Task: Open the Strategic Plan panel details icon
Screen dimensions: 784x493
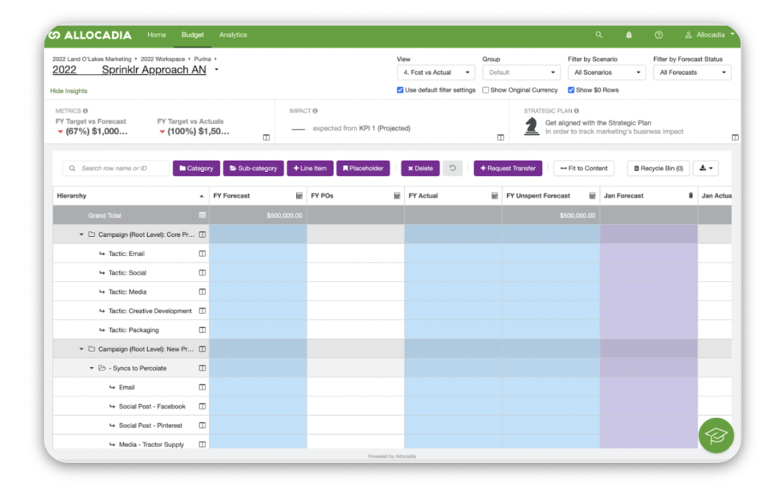Action: click(735, 138)
